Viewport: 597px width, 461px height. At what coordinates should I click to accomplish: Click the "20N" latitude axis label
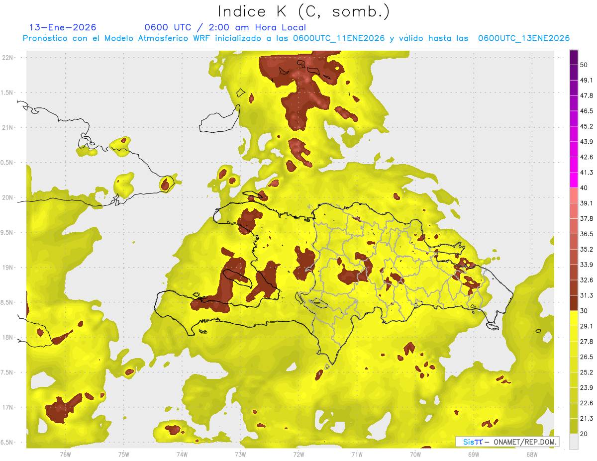pos(8,197)
